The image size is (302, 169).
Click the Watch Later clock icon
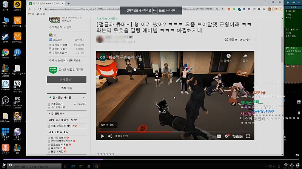(228, 56)
